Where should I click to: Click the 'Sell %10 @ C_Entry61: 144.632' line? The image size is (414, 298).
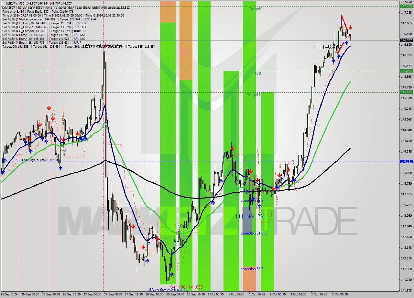tap(45, 27)
